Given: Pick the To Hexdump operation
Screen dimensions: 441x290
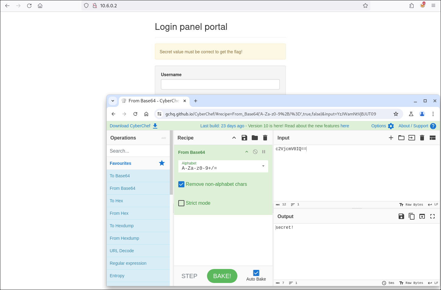Looking at the screenshot, I should point(138,226).
